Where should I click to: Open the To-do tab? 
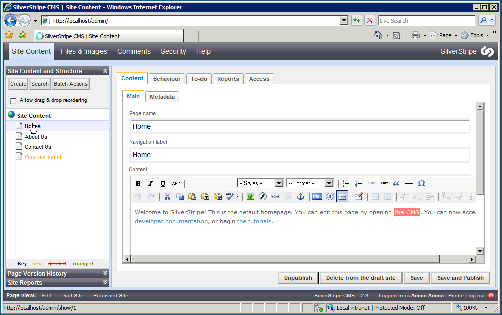pyautogui.click(x=199, y=79)
